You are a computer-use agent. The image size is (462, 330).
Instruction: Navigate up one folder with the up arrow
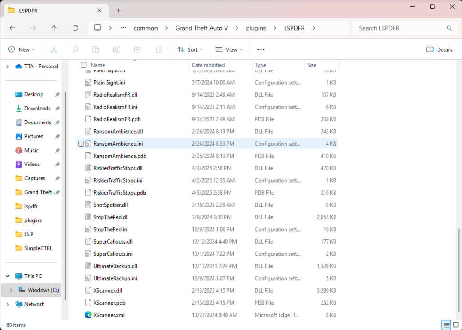point(54,28)
